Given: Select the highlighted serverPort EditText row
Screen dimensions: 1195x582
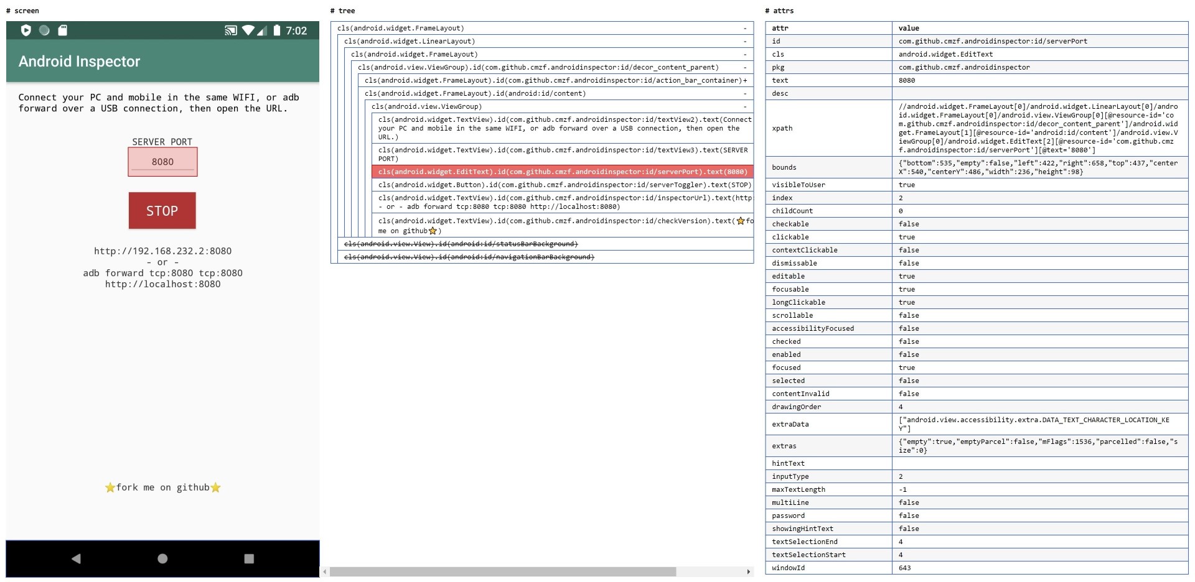Looking at the screenshot, I should pos(563,172).
